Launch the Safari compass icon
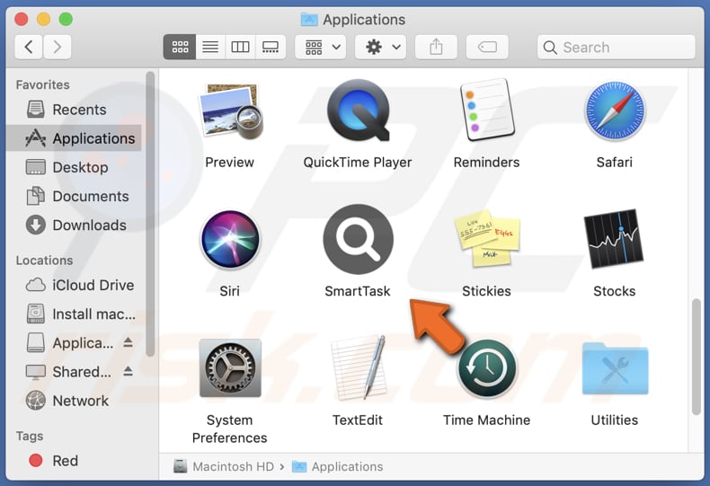710x486 pixels. click(x=615, y=110)
